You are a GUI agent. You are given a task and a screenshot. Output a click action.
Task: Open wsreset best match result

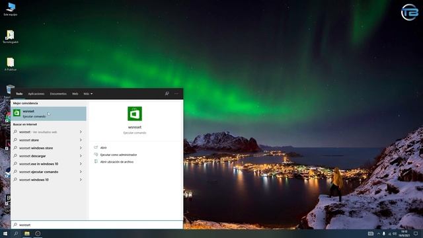(x=48, y=114)
